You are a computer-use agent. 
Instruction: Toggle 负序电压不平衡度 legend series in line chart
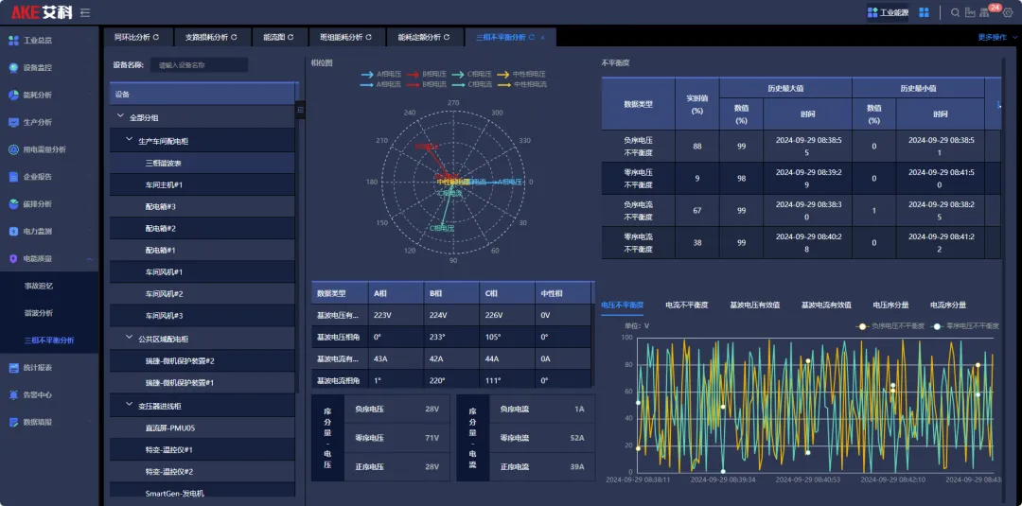pyautogui.click(x=889, y=325)
